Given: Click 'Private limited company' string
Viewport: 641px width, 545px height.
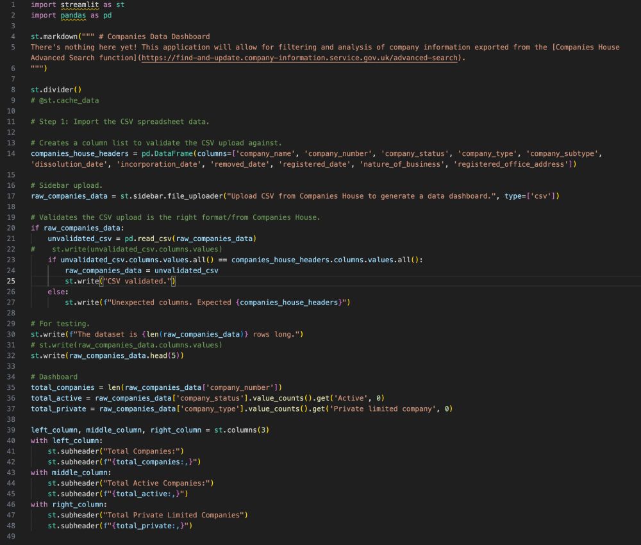Looking at the screenshot, I should (382, 409).
